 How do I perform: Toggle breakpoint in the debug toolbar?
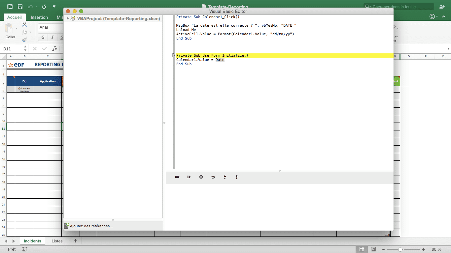[177, 177]
